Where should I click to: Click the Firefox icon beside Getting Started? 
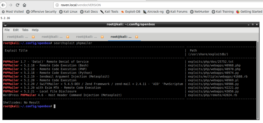click(x=238, y=12)
